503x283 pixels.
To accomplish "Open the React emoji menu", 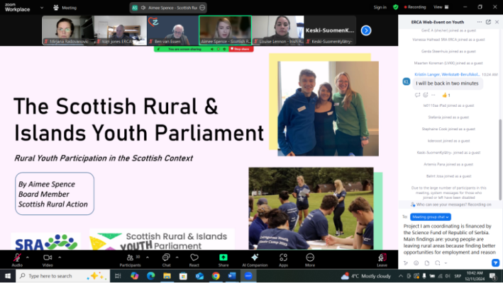I will pyautogui.click(x=194, y=257).
